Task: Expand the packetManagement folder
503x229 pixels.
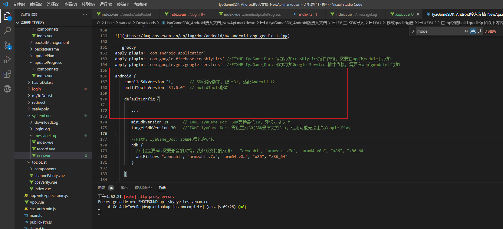Action: click(51, 43)
